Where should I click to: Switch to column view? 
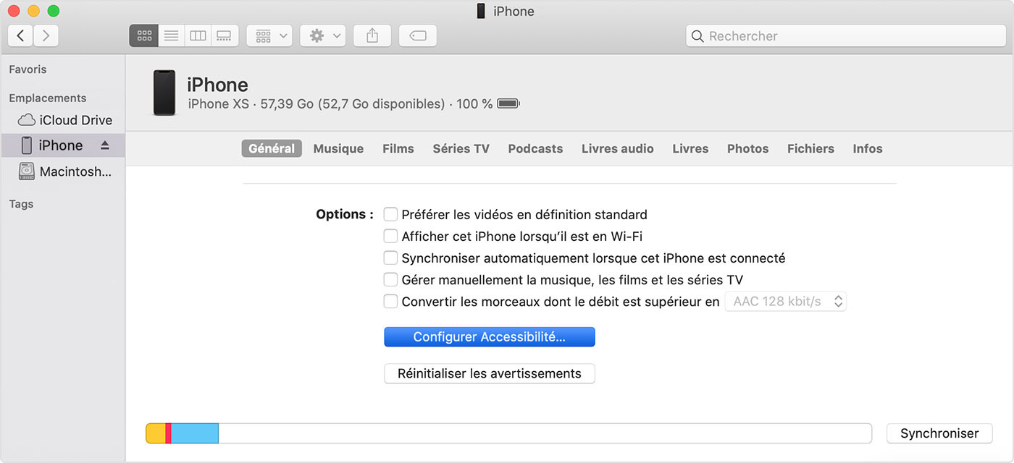pyautogui.click(x=198, y=35)
